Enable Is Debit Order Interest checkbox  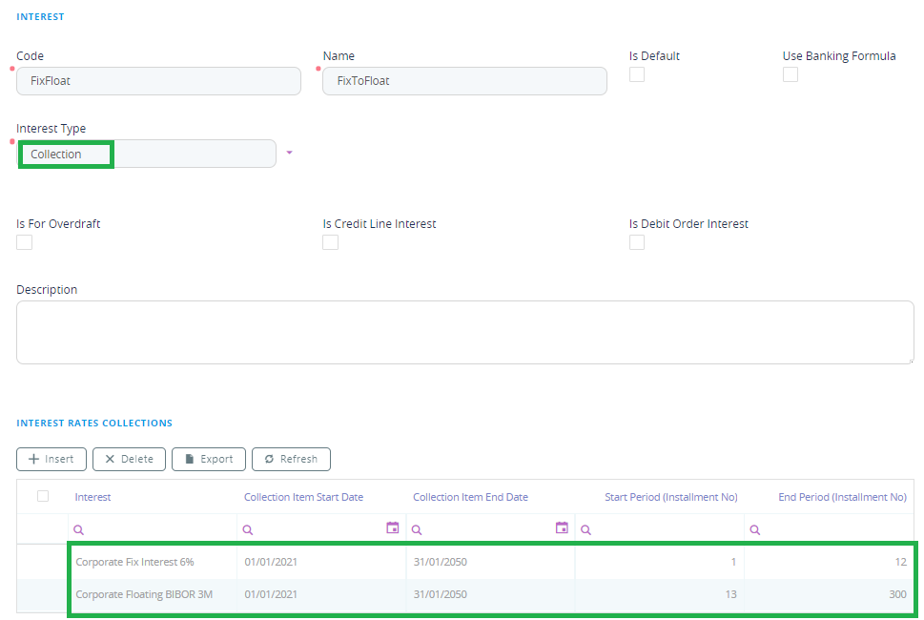tap(637, 242)
